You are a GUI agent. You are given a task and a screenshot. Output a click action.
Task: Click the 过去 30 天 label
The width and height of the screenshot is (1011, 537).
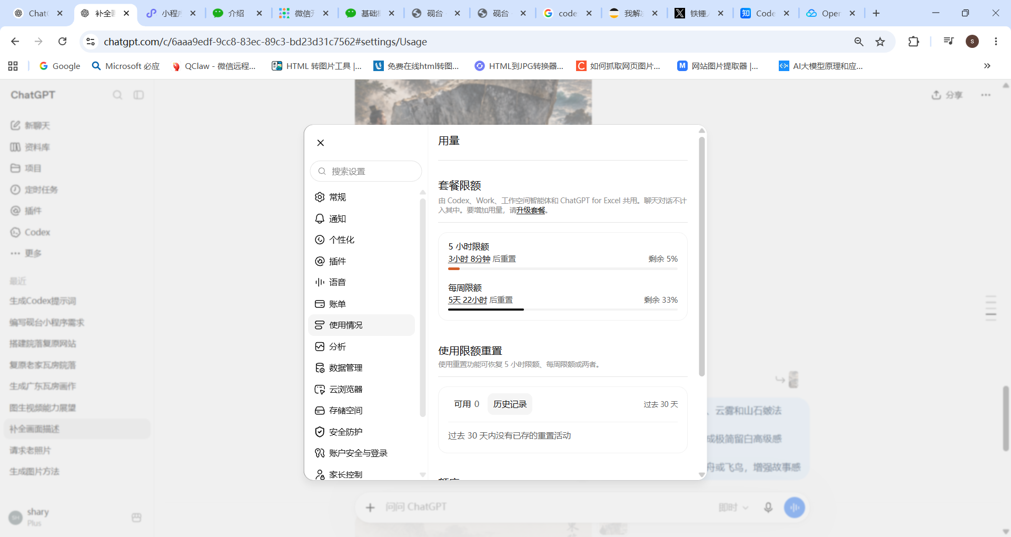tap(660, 404)
